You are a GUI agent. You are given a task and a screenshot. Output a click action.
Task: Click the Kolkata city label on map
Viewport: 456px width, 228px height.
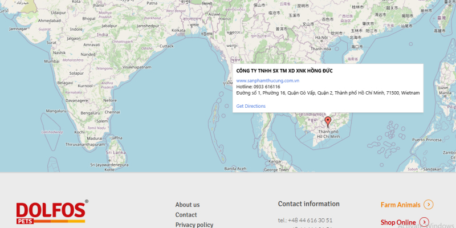pyautogui.click(x=178, y=30)
